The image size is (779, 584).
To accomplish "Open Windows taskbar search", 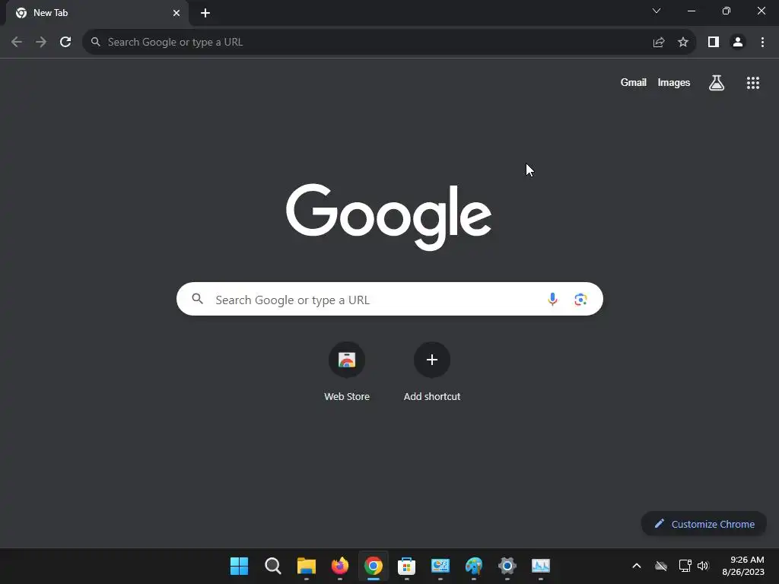I will (x=273, y=566).
